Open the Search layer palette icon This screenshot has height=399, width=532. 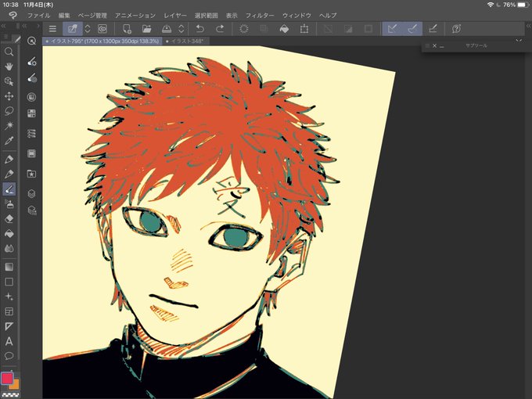click(x=31, y=210)
